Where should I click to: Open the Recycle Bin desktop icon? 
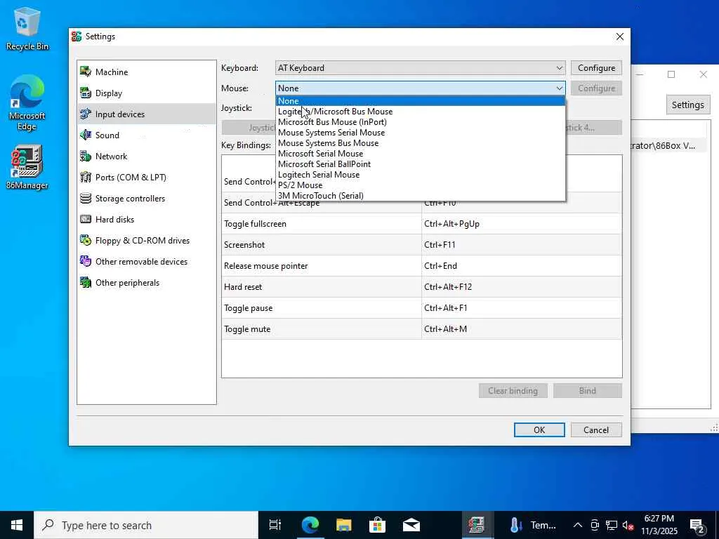27,28
